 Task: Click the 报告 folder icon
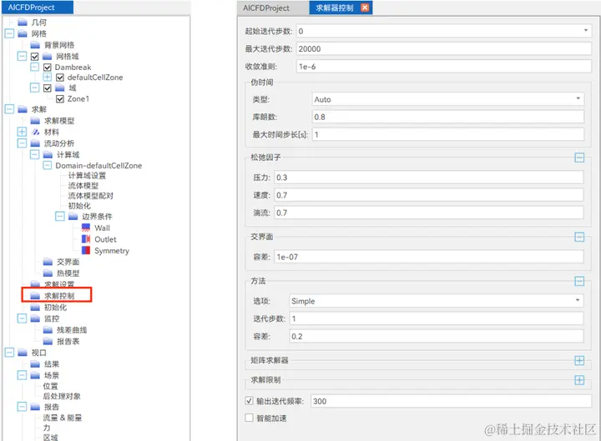[x=35, y=407]
